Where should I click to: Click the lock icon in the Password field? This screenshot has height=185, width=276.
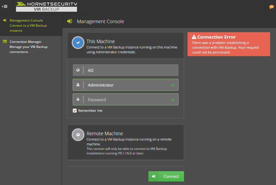tap(78, 99)
